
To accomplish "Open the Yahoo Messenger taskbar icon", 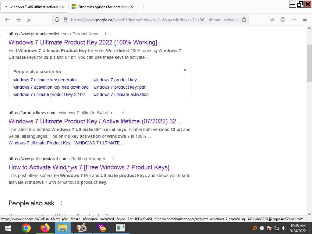I will (101, 228).
